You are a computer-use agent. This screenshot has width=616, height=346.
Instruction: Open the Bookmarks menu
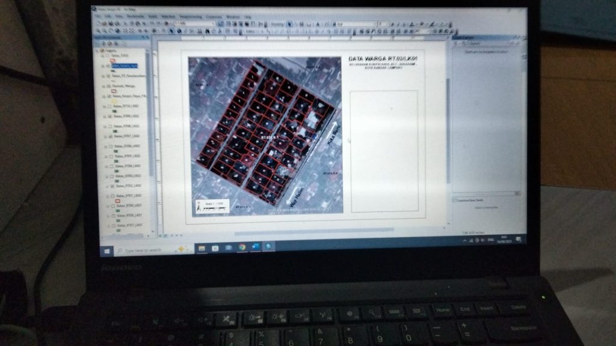click(135, 16)
